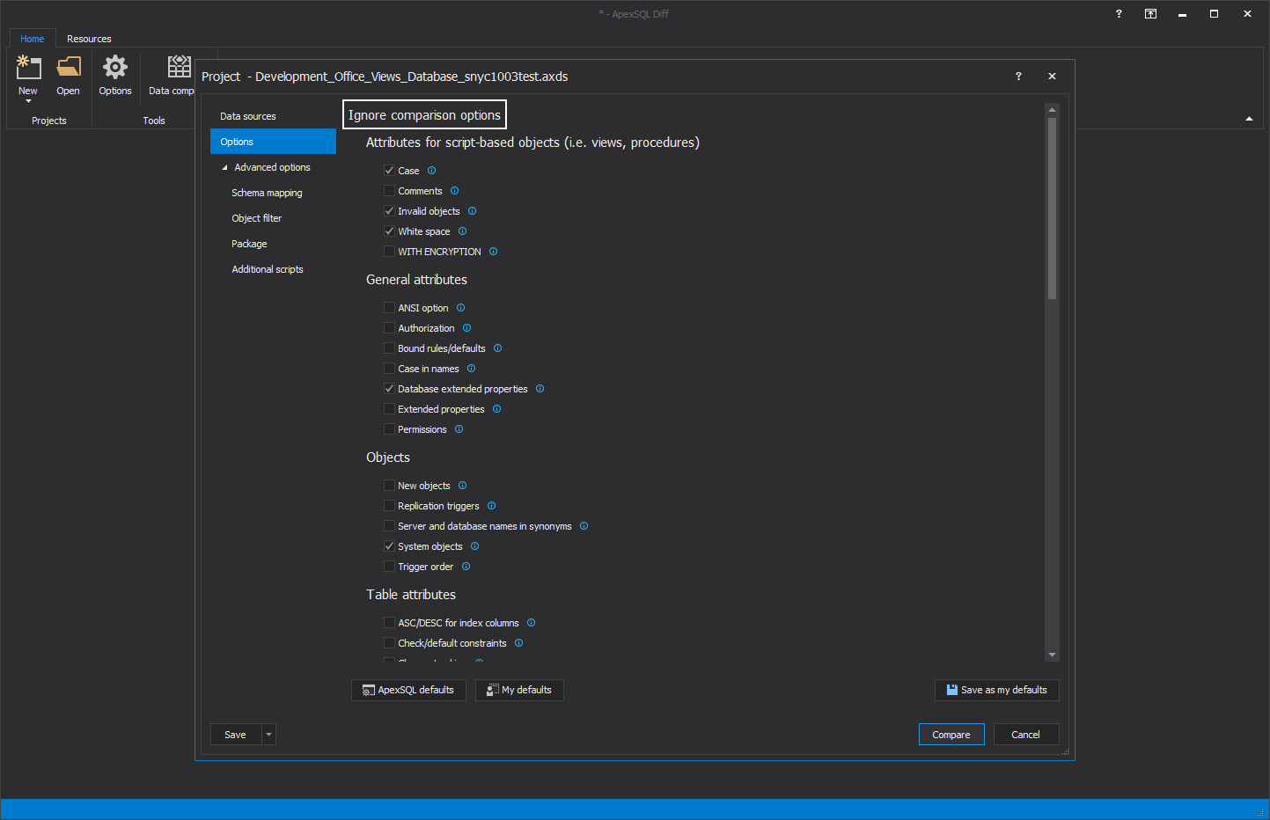The height and width of the screenshot is (820, 1270).
Task: Select Data sources in the sidebar
Action: click(x=273, y=116)
